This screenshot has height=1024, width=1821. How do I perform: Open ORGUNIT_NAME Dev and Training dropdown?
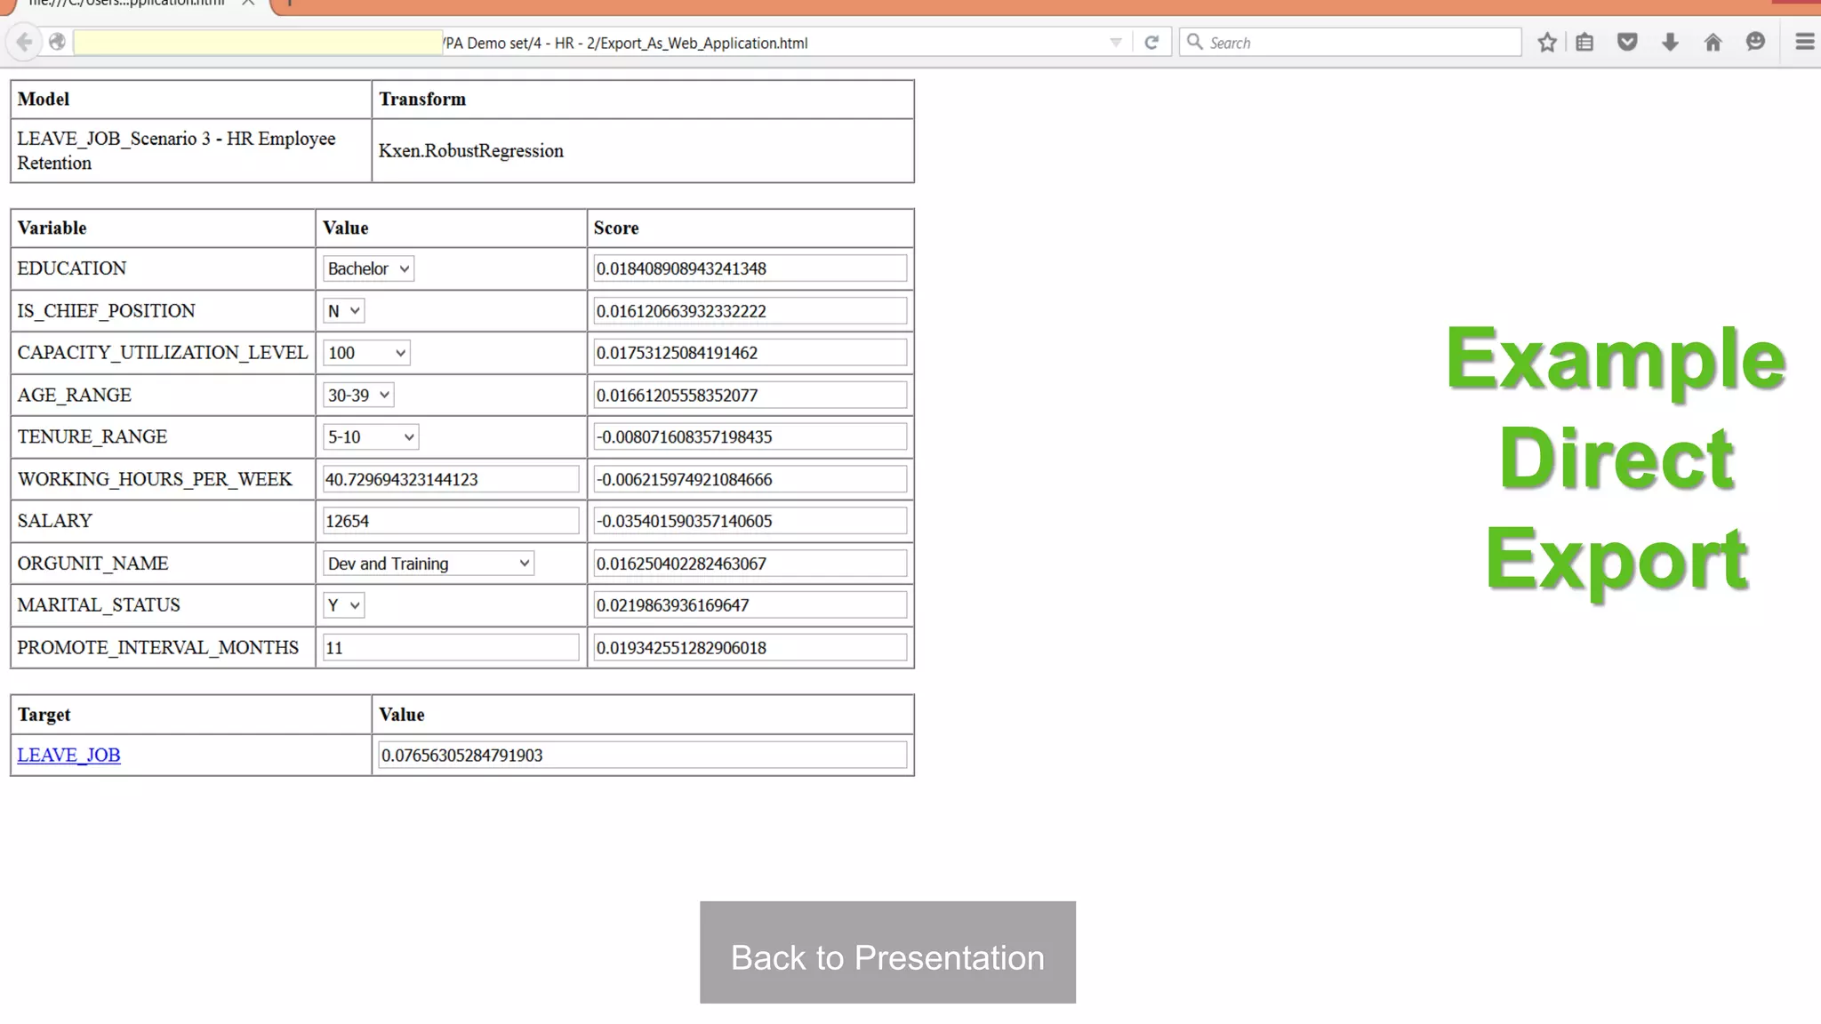point(428,564)
